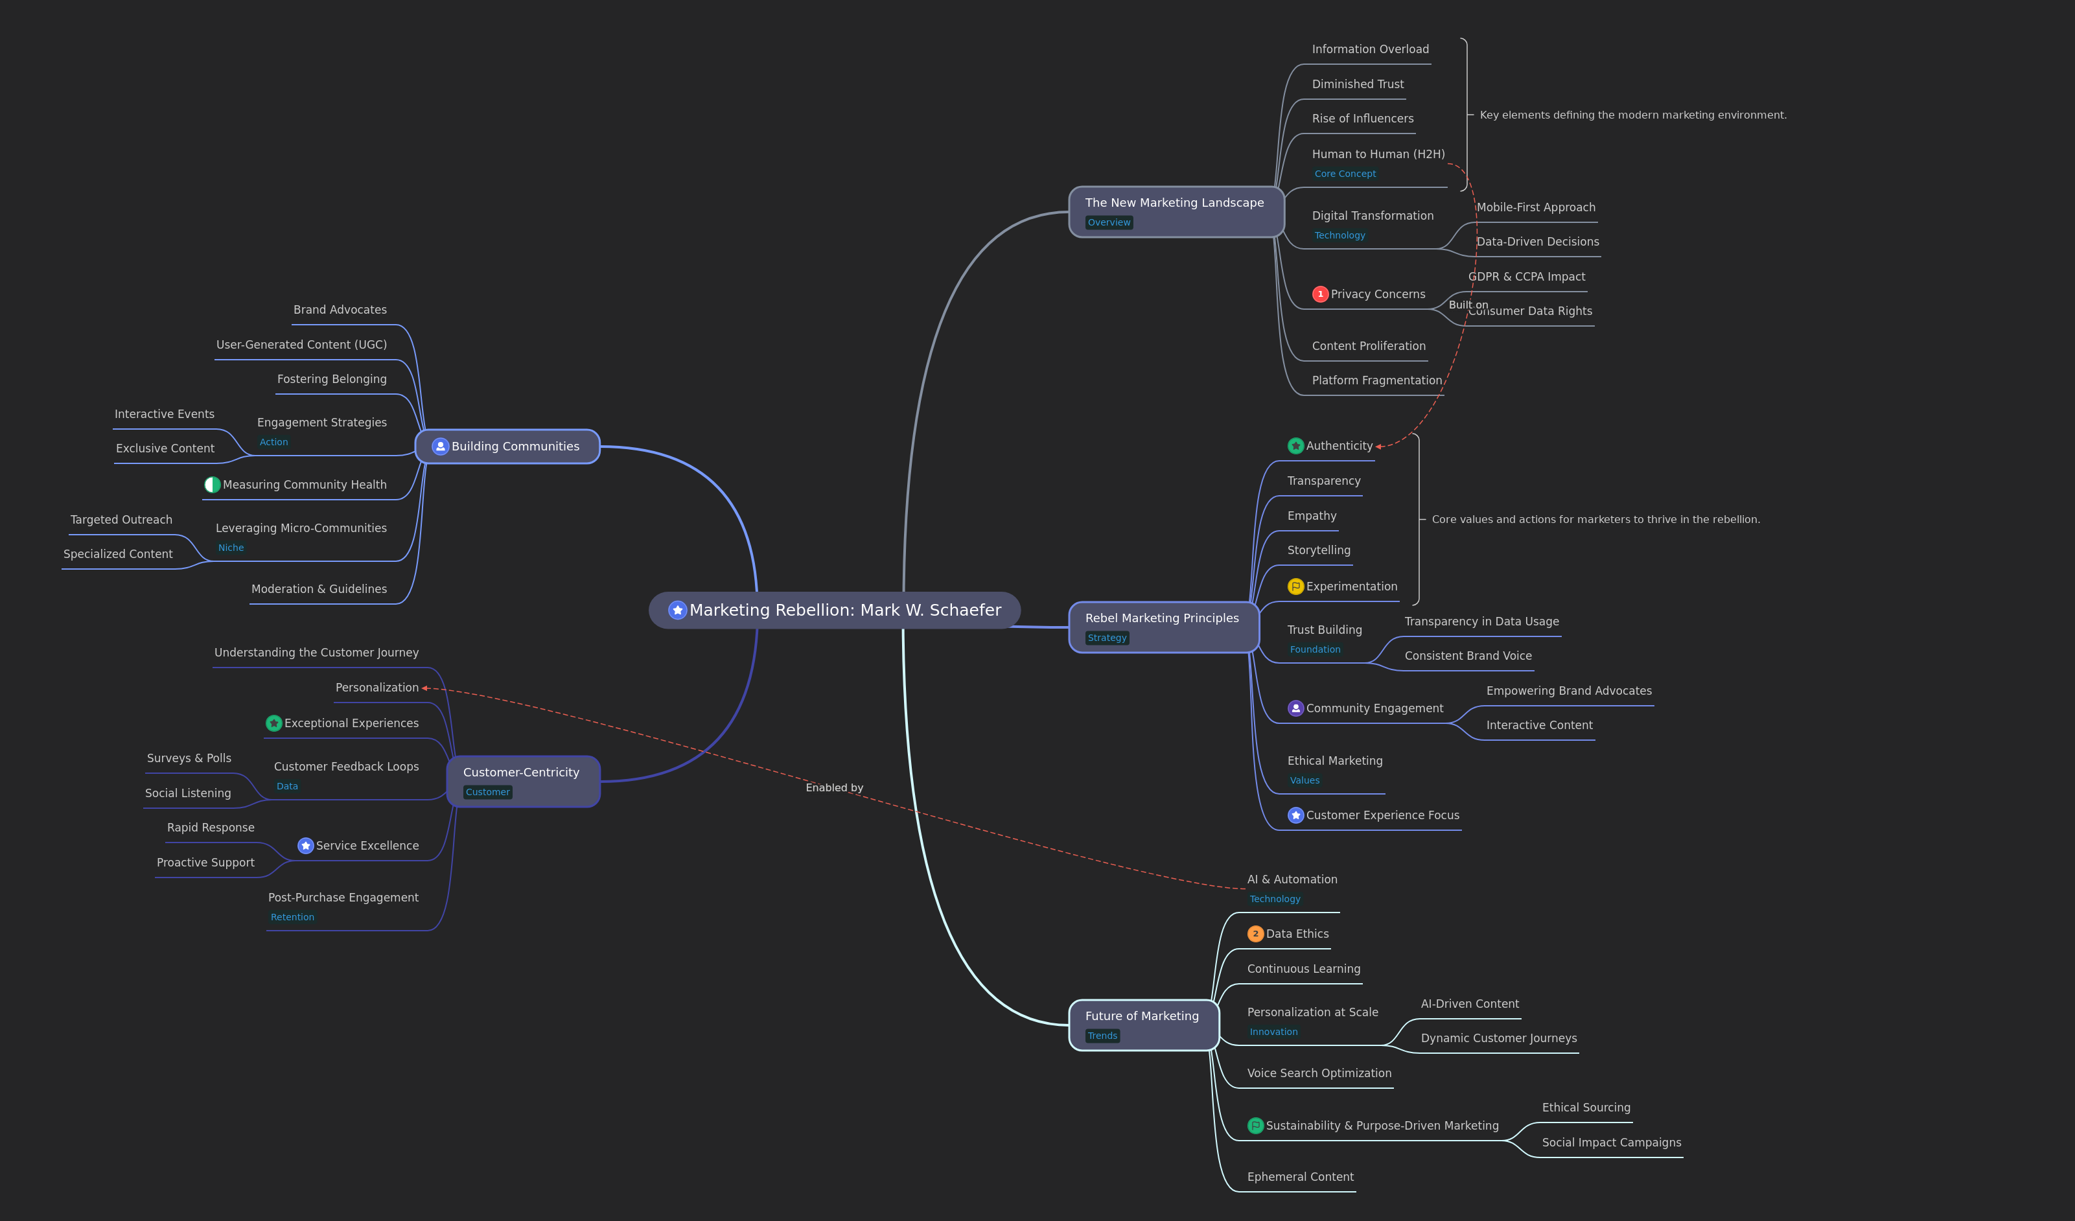Click the Overview tag on The New Marketing Landscape
2075x1221 pixels.
pyautogui.click(x=1108, y=222)
